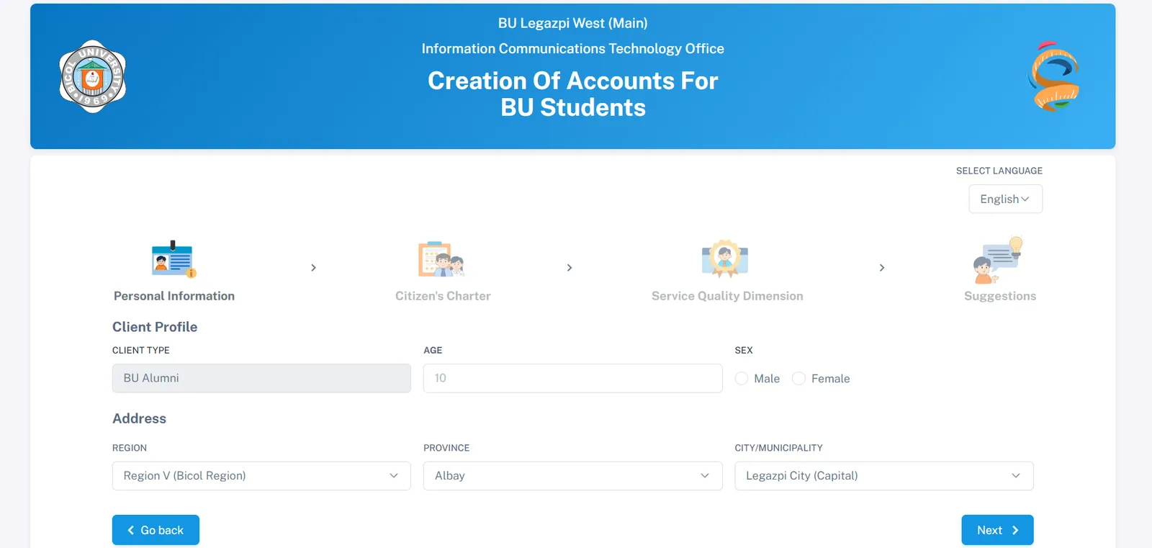
Task: Expand the Region V (Bicol Region) dropdown
Action: pos(261,476)
